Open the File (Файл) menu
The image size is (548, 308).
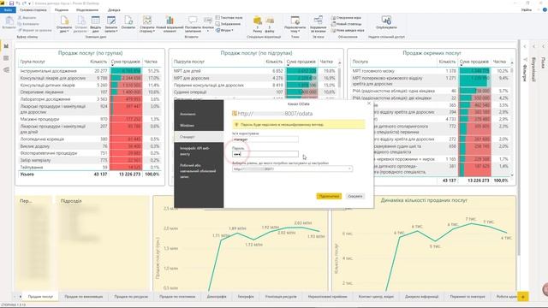(x=8, y=10)
